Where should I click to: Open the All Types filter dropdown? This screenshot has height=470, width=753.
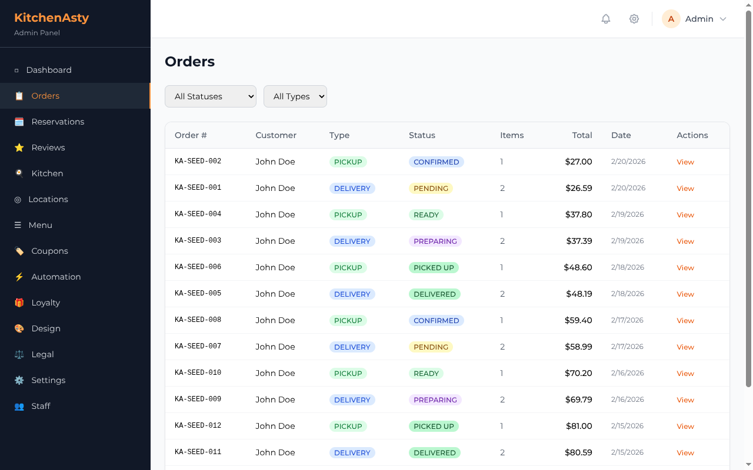point(295,96)
